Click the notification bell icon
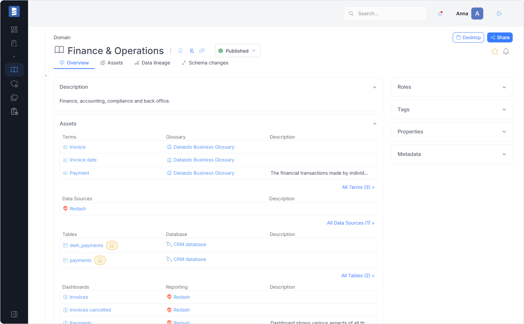Viewport: 524px width, 324px height. pos(506,52)
